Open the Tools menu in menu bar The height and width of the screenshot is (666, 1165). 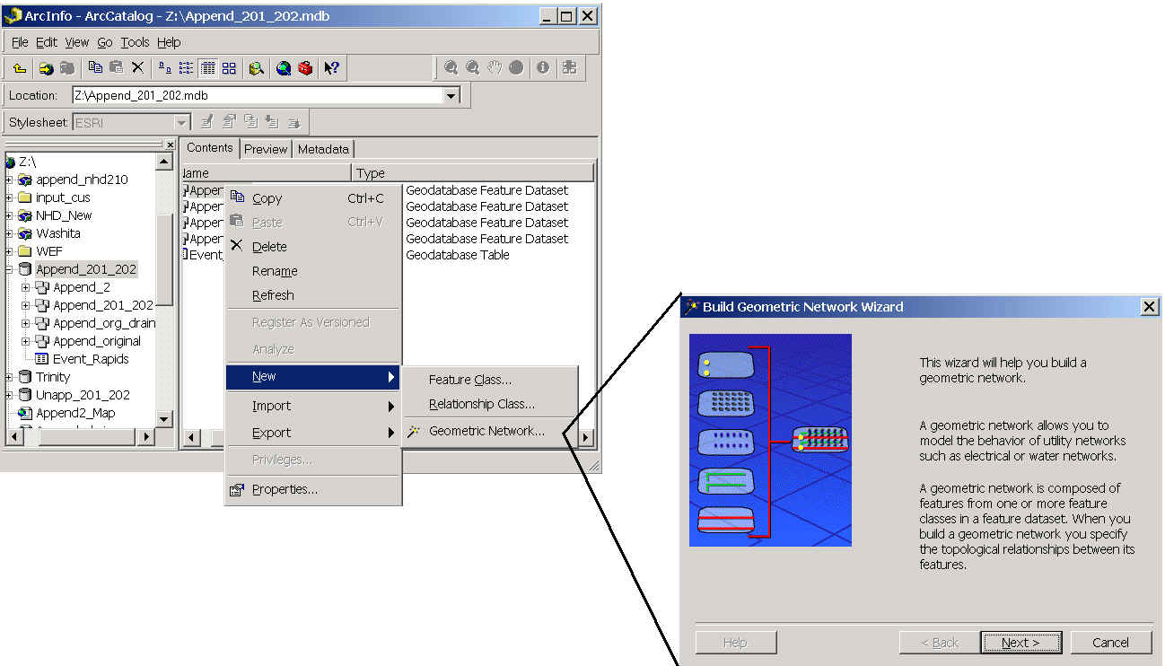135,42
